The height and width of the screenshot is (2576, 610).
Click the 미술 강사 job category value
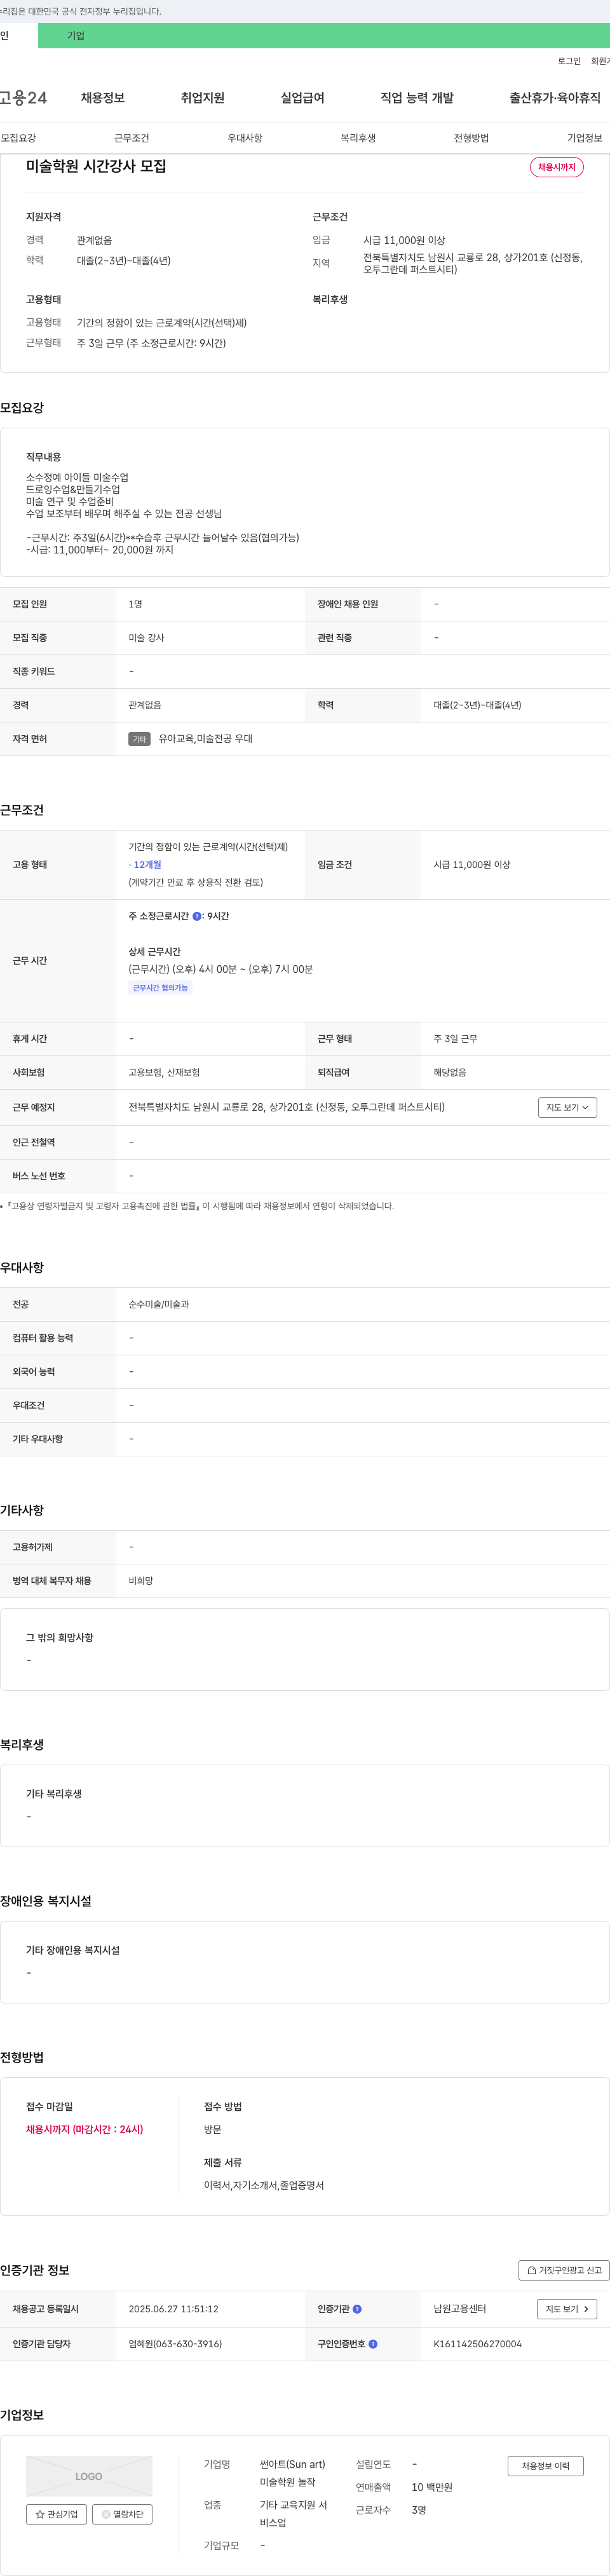tap(146, 638)
